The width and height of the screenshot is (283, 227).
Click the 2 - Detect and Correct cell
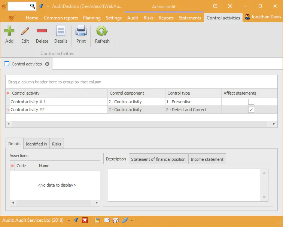click(x=193, y=110)
